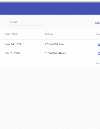Click the empty area below the table
The image size is (100, 129).
point(50,99)
